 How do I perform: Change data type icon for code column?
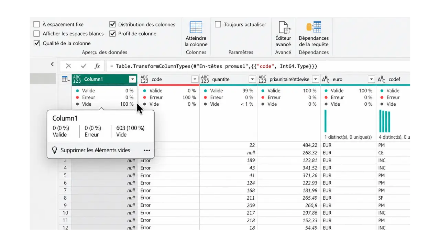(144, 79)
